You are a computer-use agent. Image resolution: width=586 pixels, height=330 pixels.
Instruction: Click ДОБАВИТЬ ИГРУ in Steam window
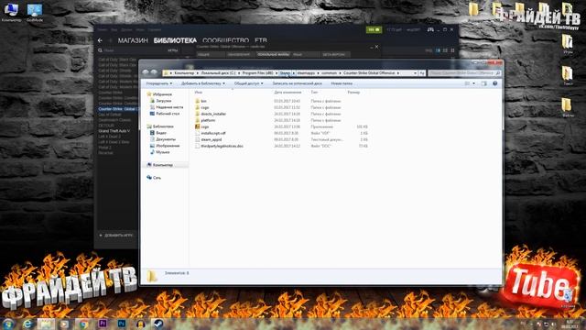click(116, 236)
